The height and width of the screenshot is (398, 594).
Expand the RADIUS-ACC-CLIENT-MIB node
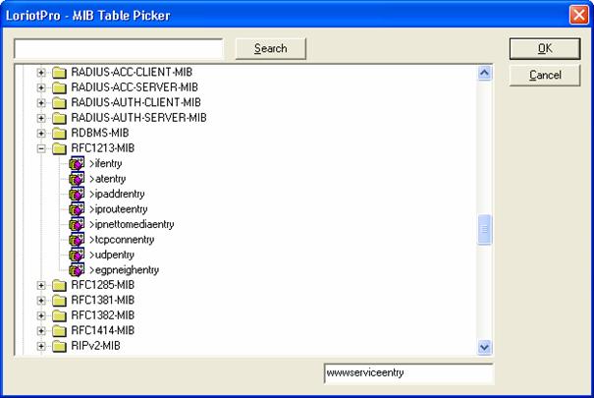pos(41,73)
